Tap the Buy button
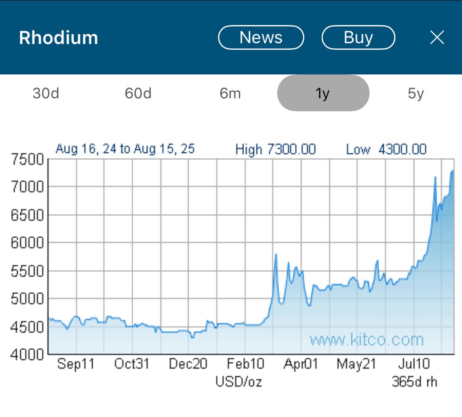The width and height of the screenshot is (462, 417). tap(358, 37)
